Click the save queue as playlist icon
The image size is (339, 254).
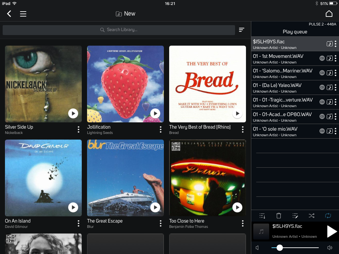tap(262, 216)
